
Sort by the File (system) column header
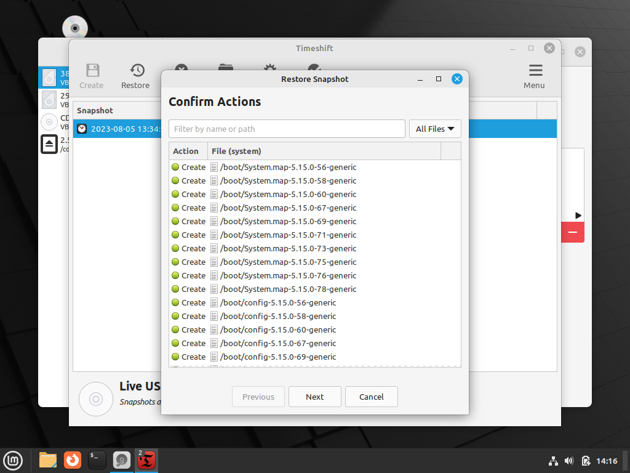point(324,152)
